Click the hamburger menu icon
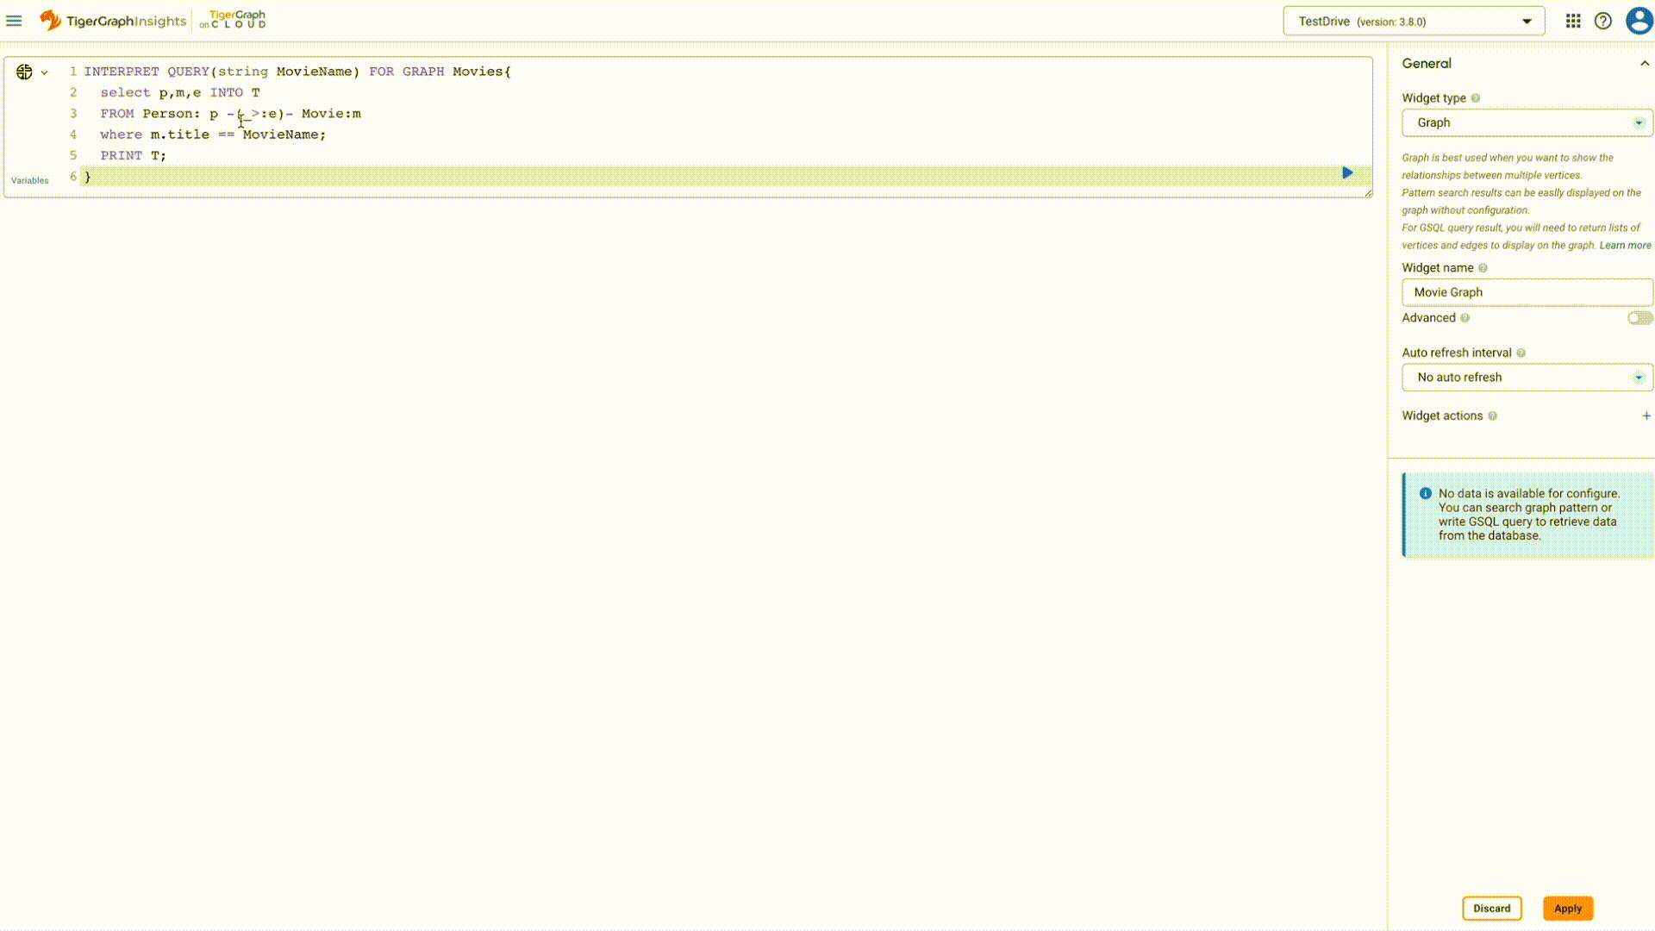This screenshot has width=1655, height=931. [14, 21]
